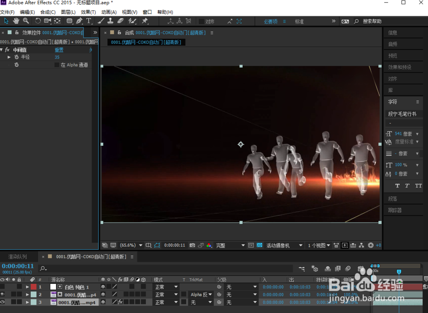Image resolution: width=428 pixels, height=313 pixels.
Task: Click the Local Axis Mode icon
Action: coord(170,21)
